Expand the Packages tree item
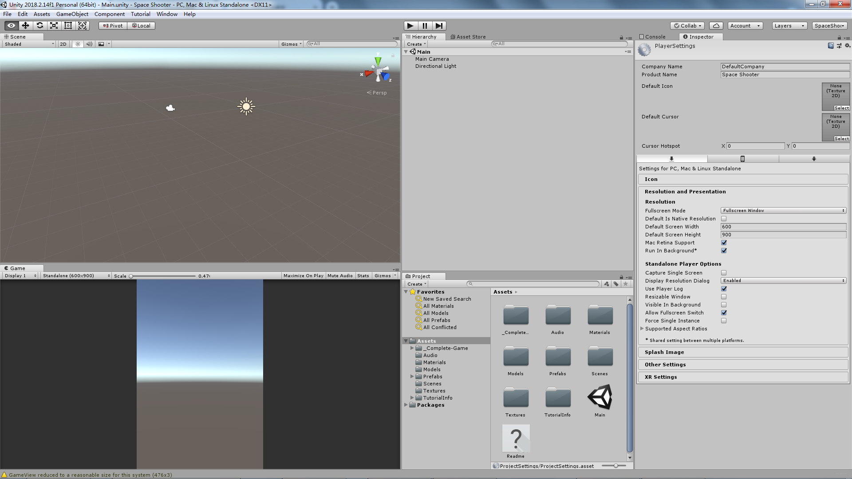This screenshot has height=479, width=852. pyautogui.click(x=406, y=405)
